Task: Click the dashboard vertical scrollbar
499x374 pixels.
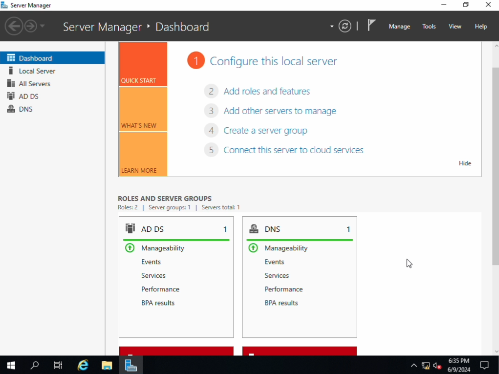Action: click(495, 165)
